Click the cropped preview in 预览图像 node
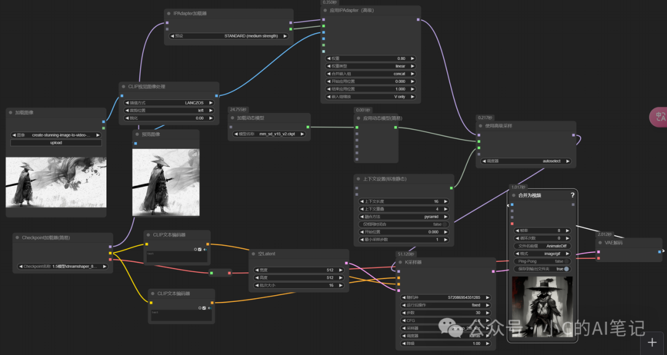667x355 pixels. tap(166, 182)
